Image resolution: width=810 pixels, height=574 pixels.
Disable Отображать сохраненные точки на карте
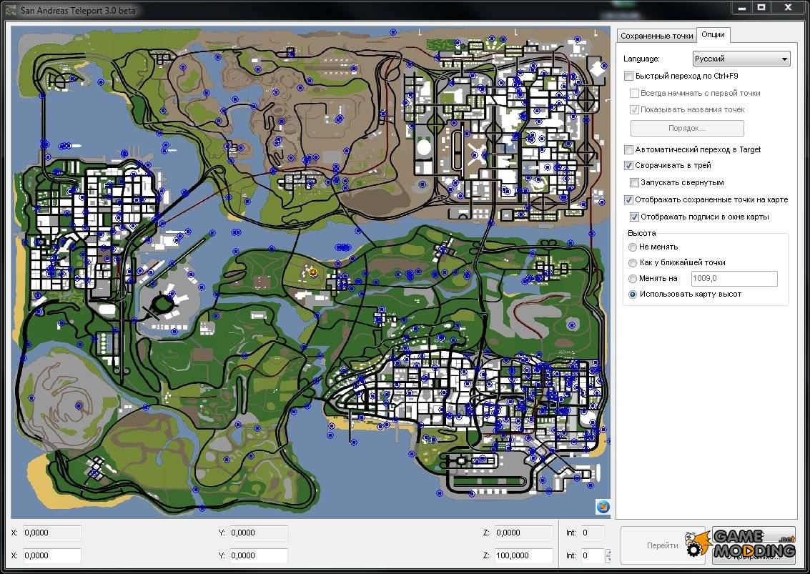point(628,199)
